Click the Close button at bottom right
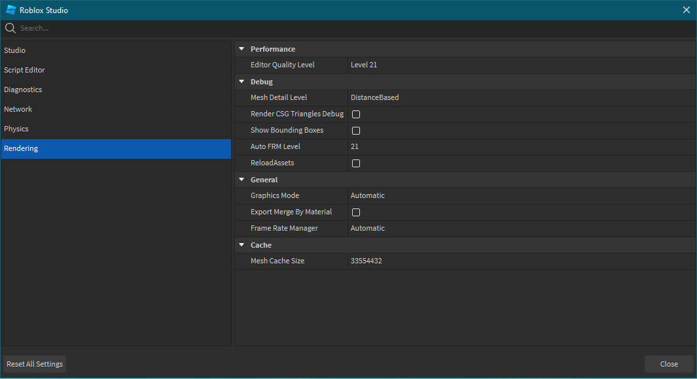 [669, 364]
